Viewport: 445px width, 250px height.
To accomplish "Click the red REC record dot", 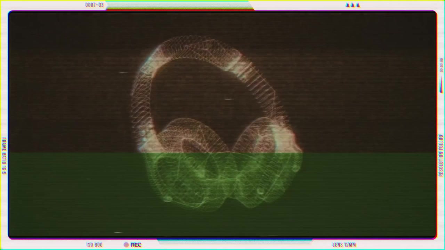I will (x=126, y=245).
